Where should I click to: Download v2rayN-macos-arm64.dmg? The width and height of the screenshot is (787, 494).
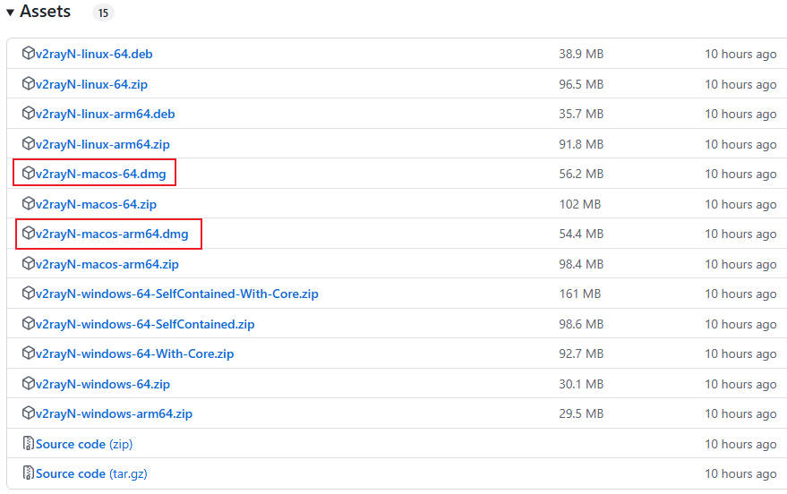click(112, 234)
